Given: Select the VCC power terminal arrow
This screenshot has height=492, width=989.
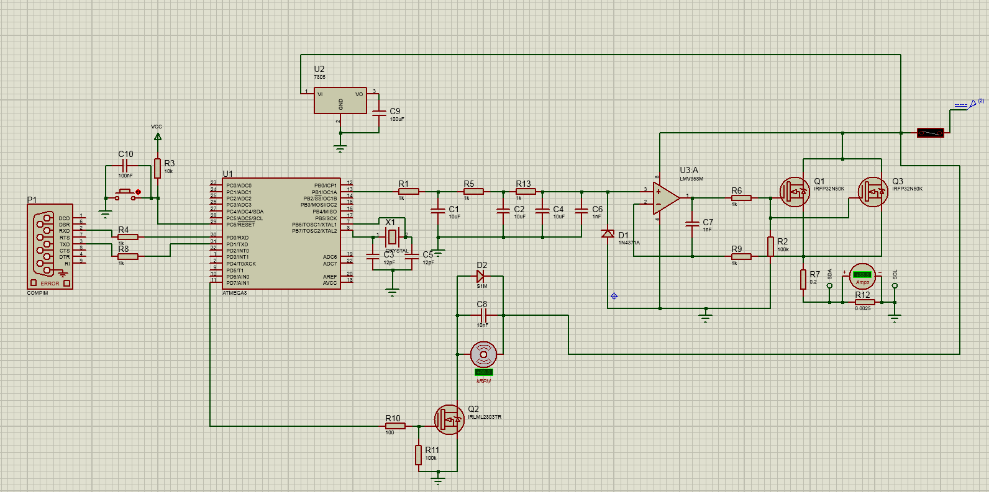Looking at the screenshot, I should 158,136.
